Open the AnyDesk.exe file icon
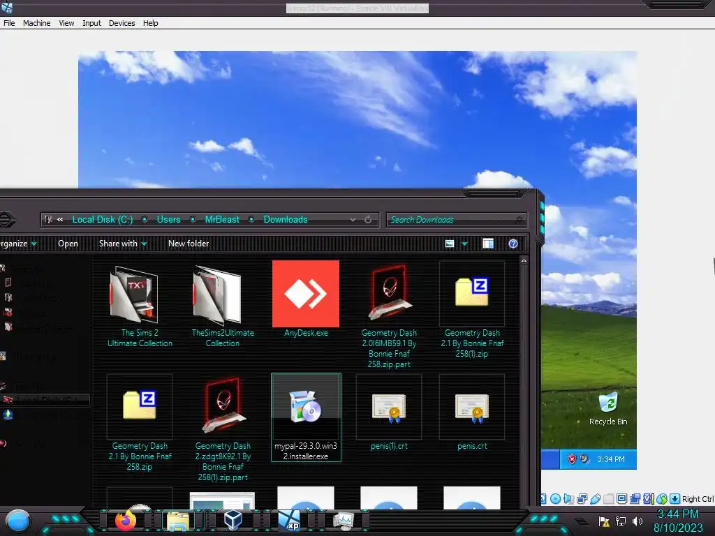The height and width of the screenshot is (536, 715). pyautogui.click(x=306, y=294)
